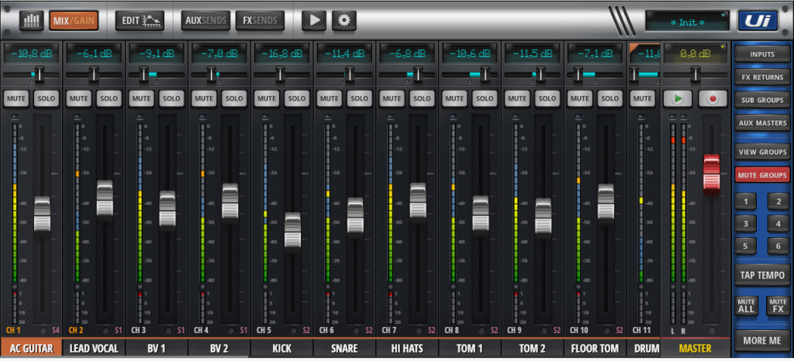The width and height of the screenshot is (794, 361).
Task: Switch to AUX SENDS view
Action: coord(205,21)
